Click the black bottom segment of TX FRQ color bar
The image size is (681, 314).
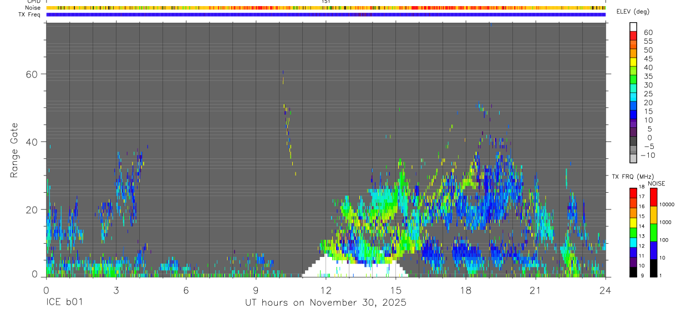(x=633, y=272)
